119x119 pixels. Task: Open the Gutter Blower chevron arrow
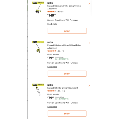(89, 86)
